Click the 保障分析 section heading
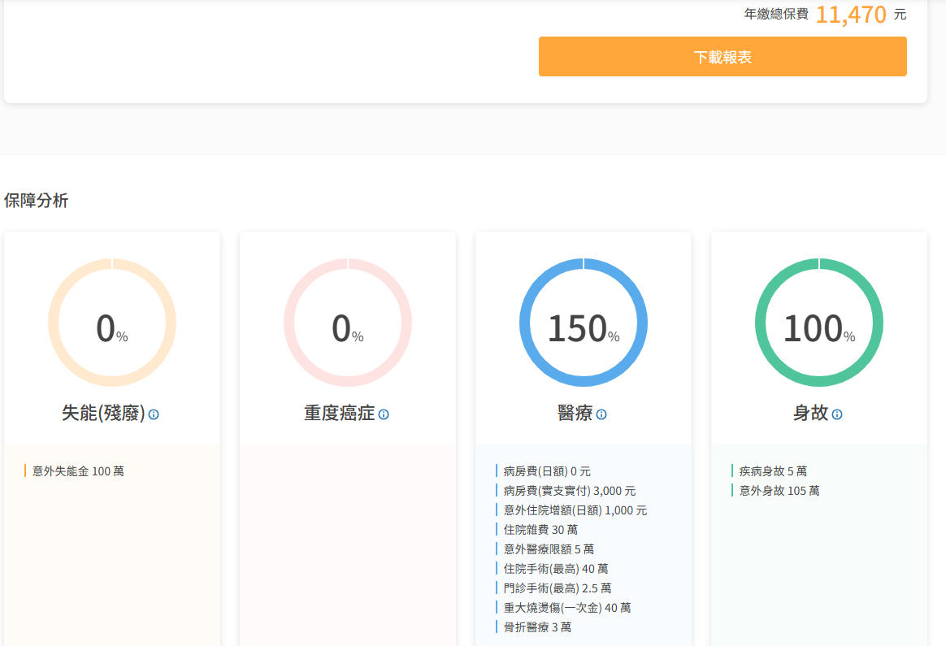946x646 pixels. 37,201
